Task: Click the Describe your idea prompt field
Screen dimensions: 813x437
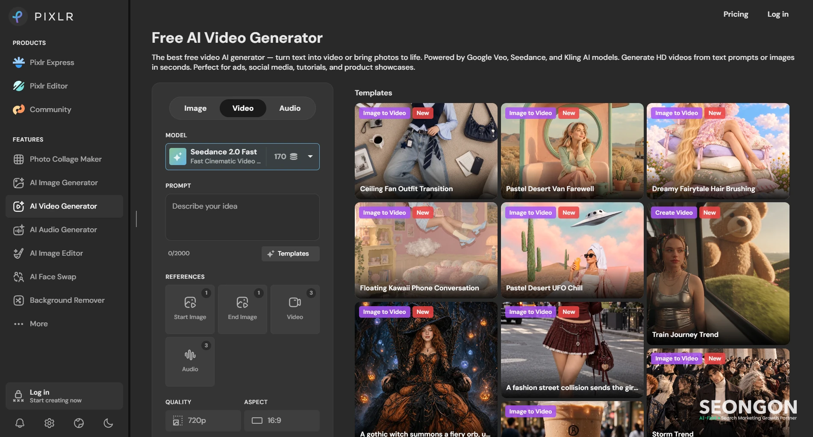Action: coord(242,217)
